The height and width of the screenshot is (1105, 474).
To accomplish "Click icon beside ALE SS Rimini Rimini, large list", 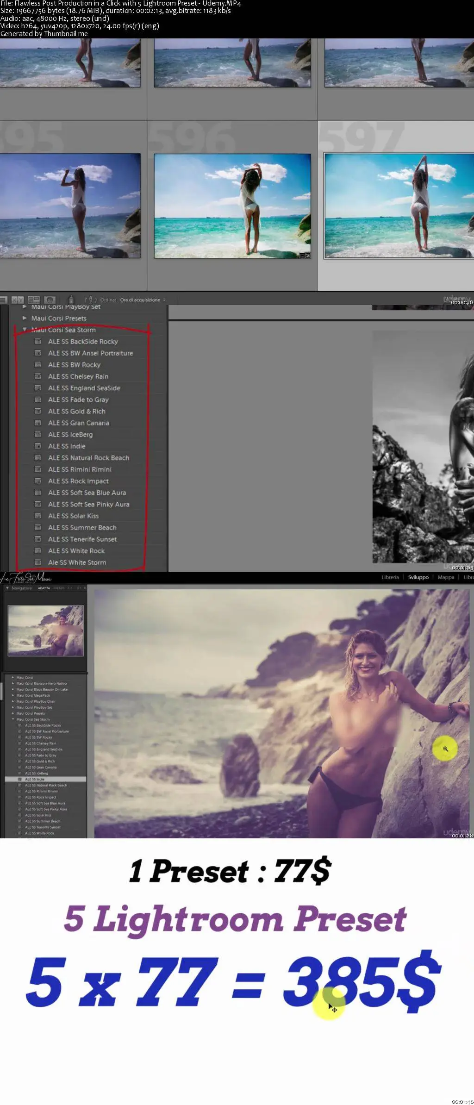I will [x=38, y=469].
